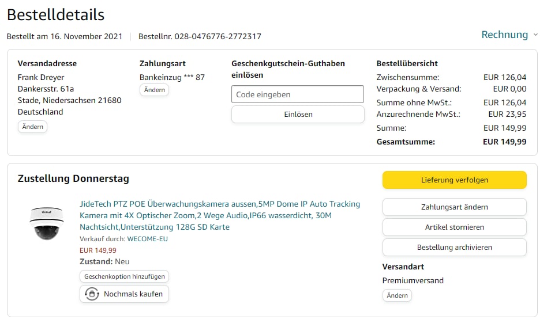551x327 pixels.
Task: Change Premiumversand using Ändern under Versandart
Action: tap(397, 295)
